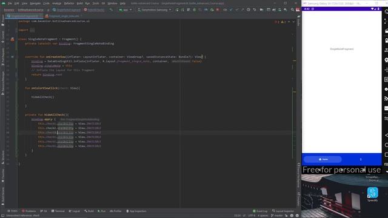This screenshot has height=218, width=388.
Task: Open the Gradle right side tool window
Action: point(299,21)
